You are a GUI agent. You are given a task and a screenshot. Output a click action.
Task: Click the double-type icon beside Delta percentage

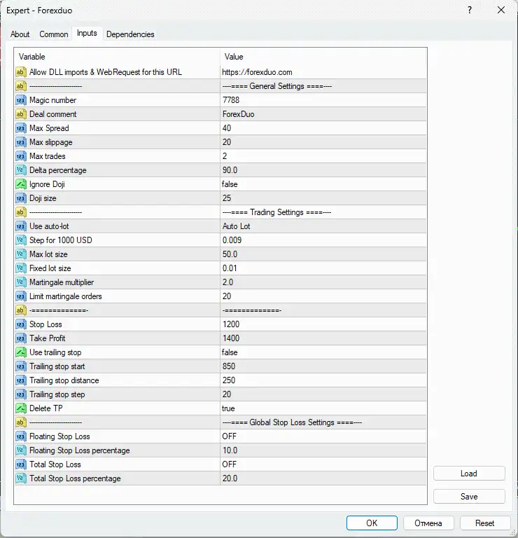point(20,170)
